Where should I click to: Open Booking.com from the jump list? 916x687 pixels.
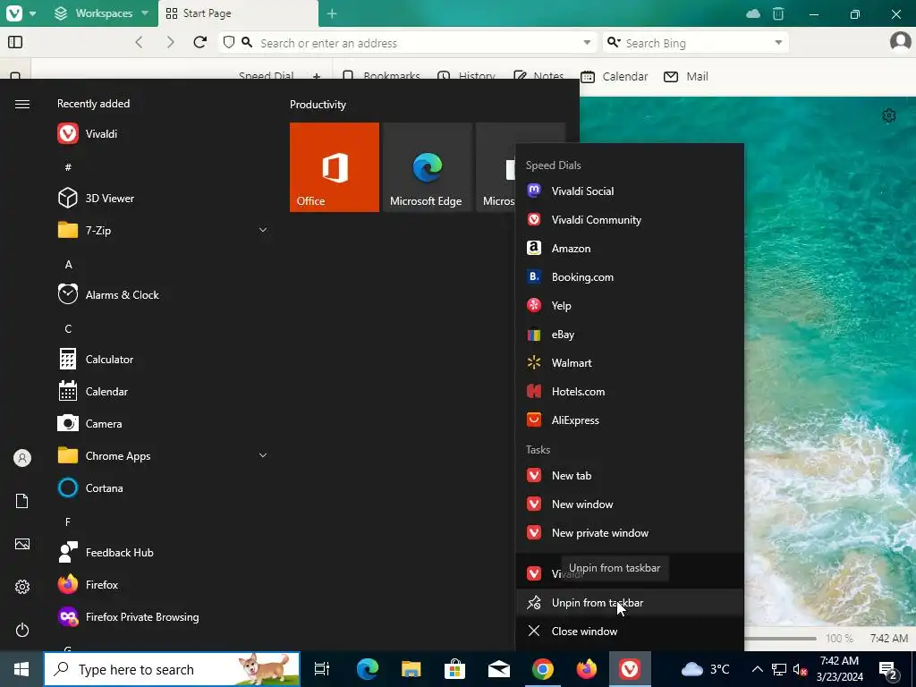click(x=630, y=277)
